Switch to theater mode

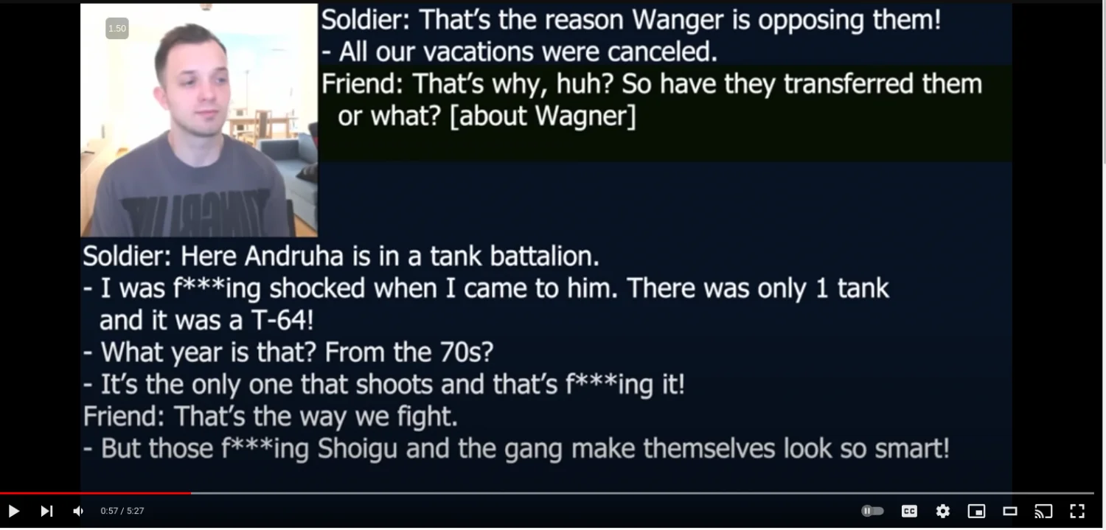coord(1010,511)
